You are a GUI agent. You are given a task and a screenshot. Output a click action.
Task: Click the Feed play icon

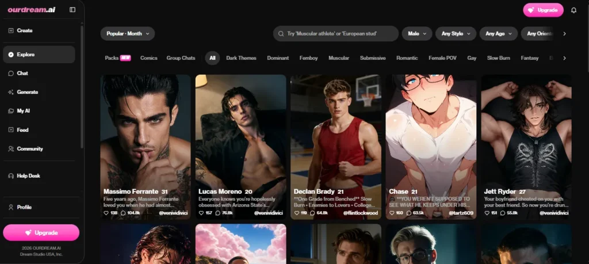(11, 130)
